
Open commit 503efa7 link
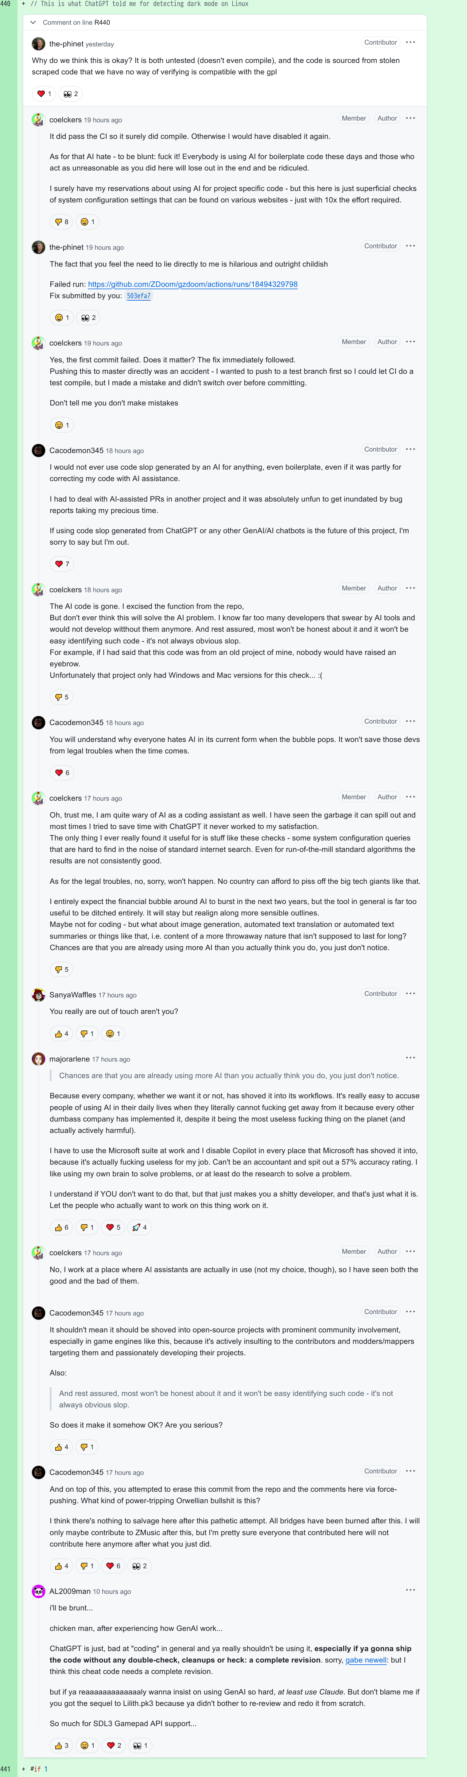tap(139, 296)
